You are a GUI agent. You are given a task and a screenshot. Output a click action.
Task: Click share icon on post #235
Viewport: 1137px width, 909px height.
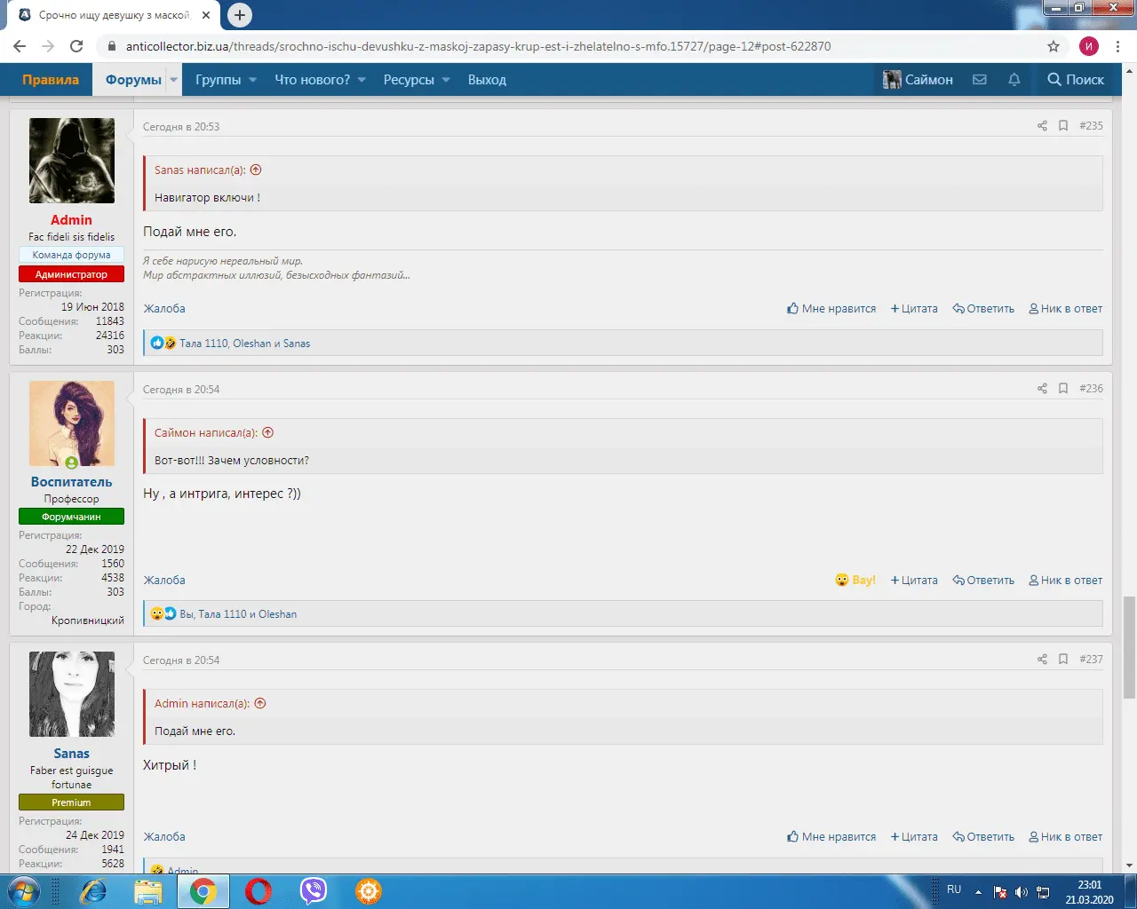tap(1042, 126)
